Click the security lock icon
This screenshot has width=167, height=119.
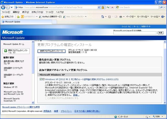(x=103, y=7)
